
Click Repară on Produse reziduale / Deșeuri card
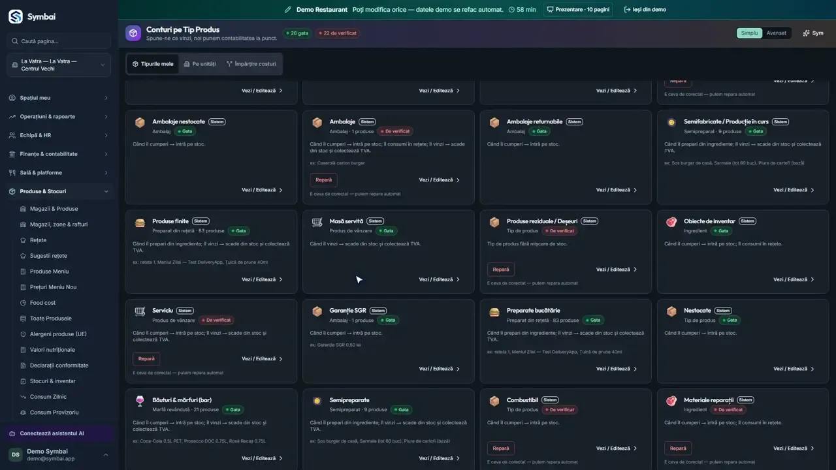pyautogui.click(x=501, y=270)
